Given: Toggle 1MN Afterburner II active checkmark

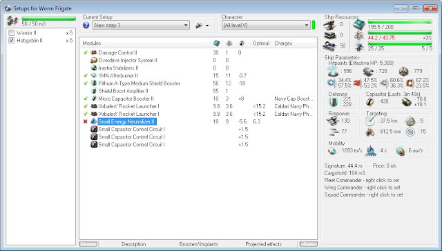Looking at the screenshot, I should click(x=86, y=76).
